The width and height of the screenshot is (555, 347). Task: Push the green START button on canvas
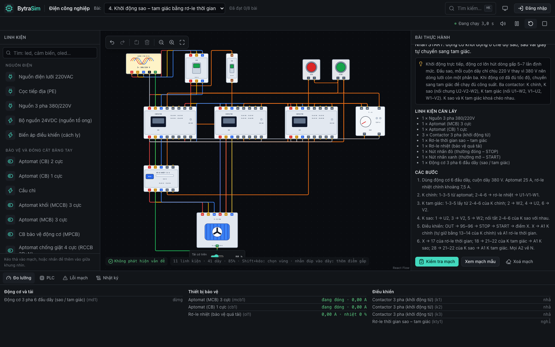[341, 67]
